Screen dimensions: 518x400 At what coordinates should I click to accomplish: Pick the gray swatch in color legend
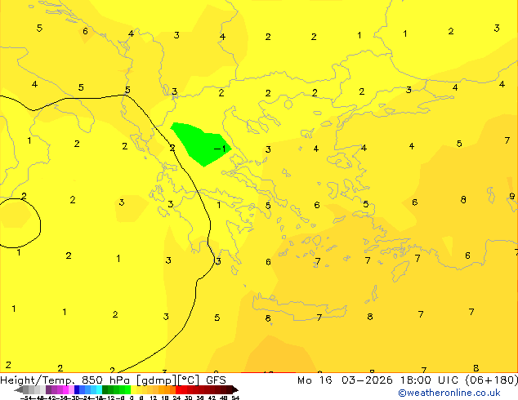(26, 389)
